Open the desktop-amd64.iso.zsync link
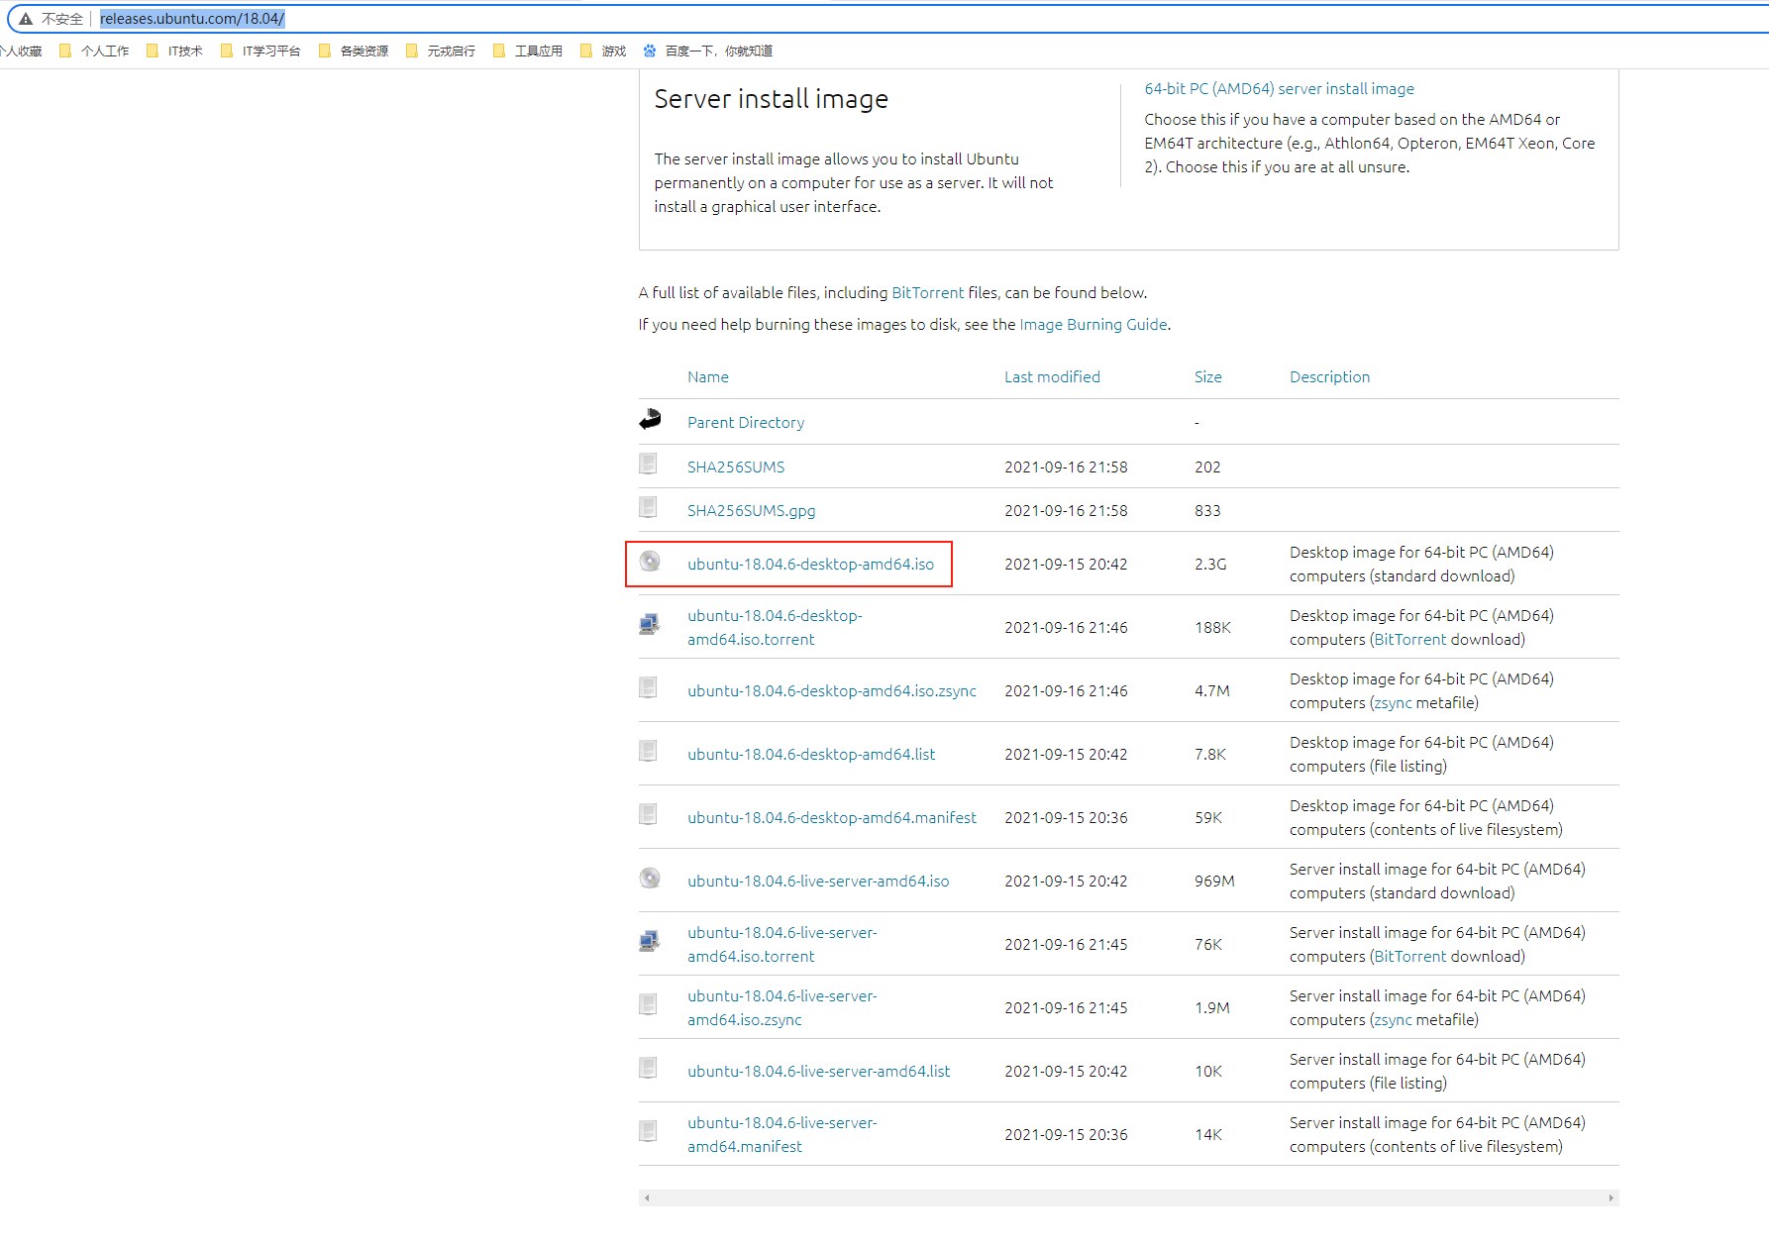This screenshot has height=1247, width=1769. [832, 691]
